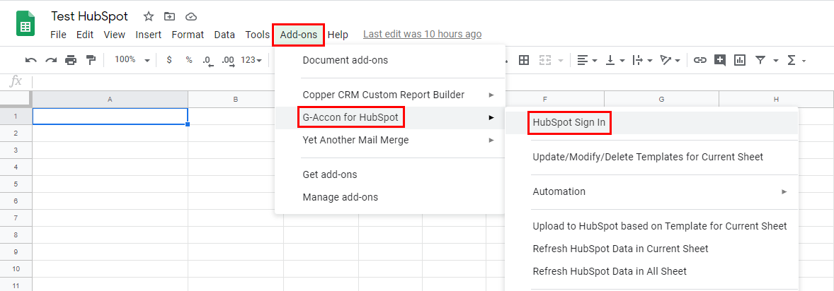Open the Functions sigma dropdown

tap(796, 60)
